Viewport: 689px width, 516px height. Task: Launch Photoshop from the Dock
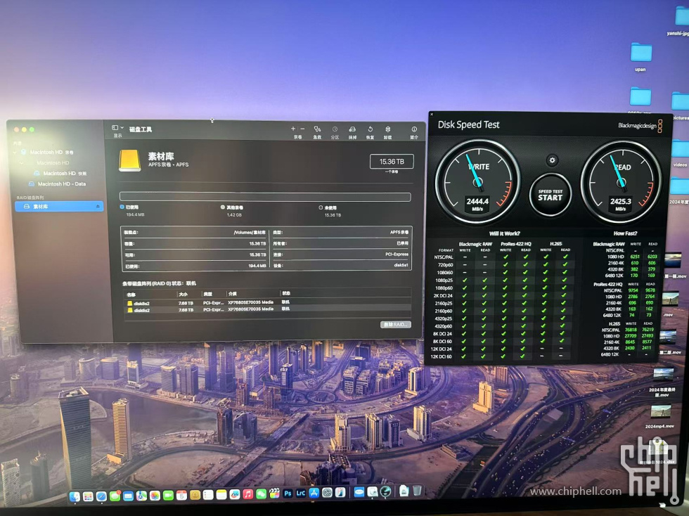point(288,493)
